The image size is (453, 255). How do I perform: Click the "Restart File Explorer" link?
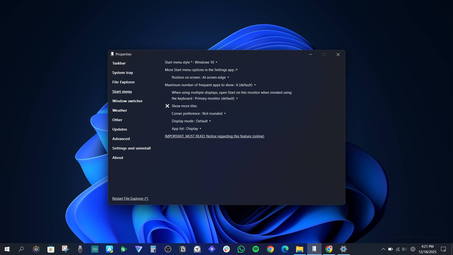(x=130, y=198)
